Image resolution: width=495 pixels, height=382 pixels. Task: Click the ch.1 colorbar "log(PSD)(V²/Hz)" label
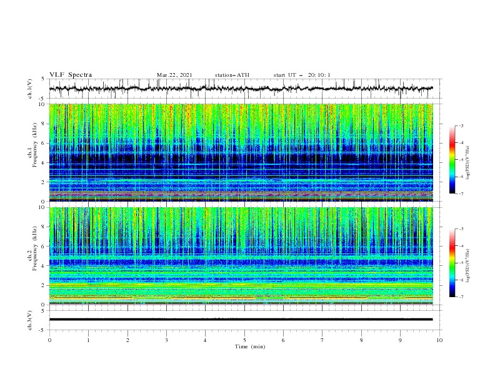pyautogui.click(x=468, y=163)
